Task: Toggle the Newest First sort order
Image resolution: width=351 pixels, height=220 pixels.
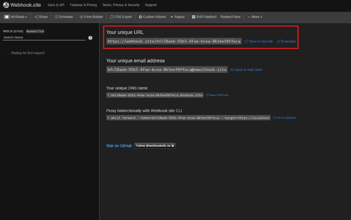Action: 35,31
